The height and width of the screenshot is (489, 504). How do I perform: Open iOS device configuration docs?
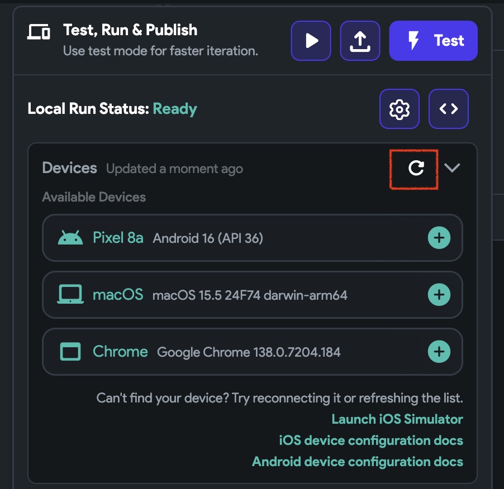(371, 440)
